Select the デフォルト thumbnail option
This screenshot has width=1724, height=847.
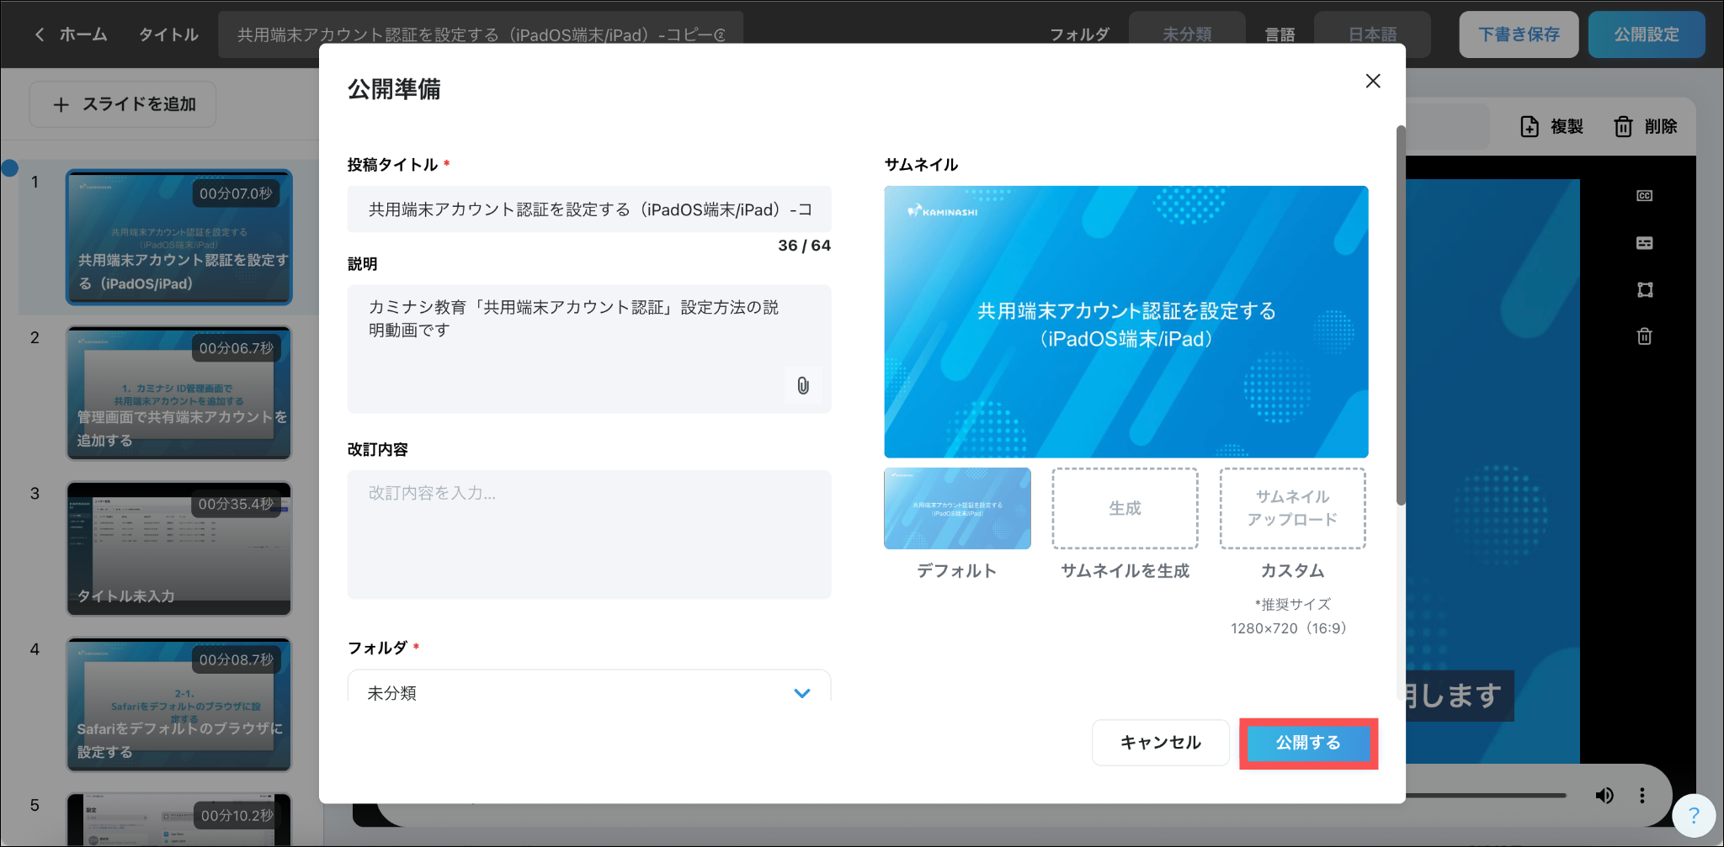(x=957, y=508)
